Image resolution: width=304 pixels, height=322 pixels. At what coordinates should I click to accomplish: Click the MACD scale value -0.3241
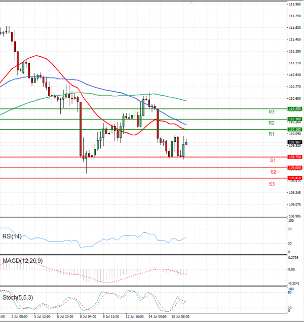[x=293, y=284]
